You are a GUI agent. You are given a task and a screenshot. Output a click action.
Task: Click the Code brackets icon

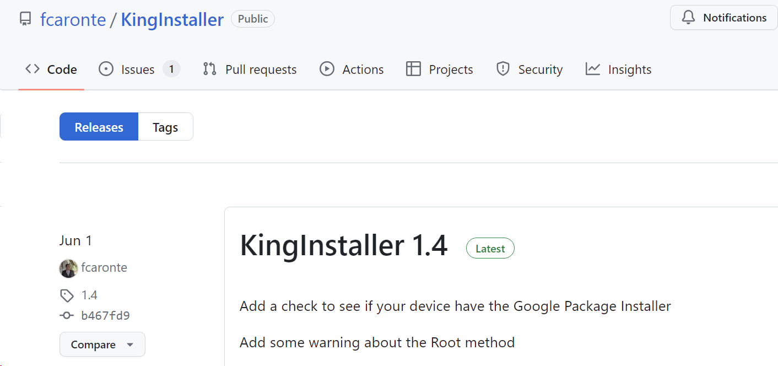[33, 69]
